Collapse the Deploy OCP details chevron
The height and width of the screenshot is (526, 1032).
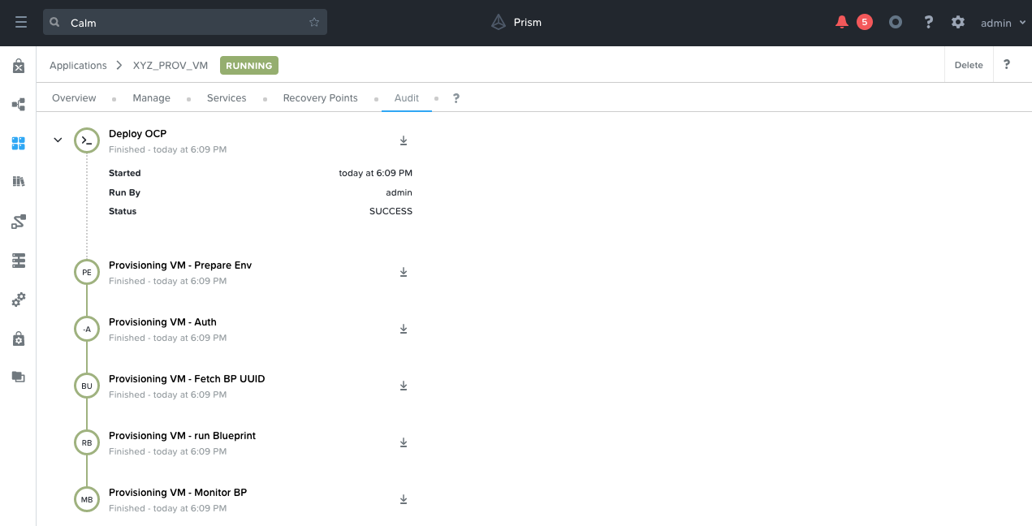(58, 140)
